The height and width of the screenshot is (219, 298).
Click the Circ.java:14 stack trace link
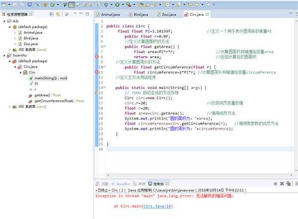pos(157,206)
